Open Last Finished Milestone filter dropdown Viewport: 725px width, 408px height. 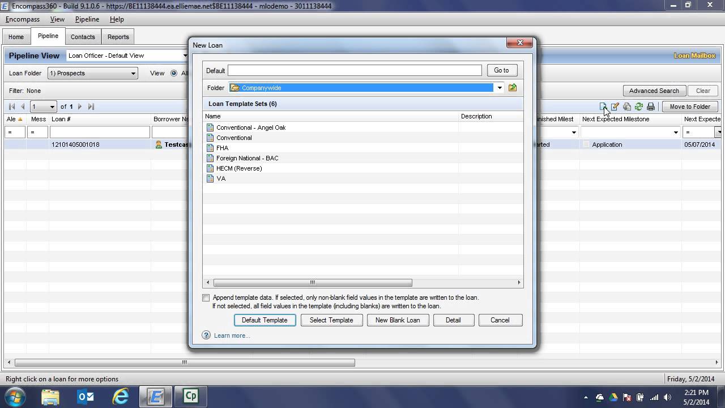coord(574,132)
